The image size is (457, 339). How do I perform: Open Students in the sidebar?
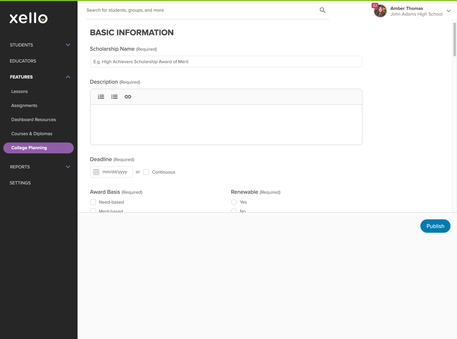point(21,45)
